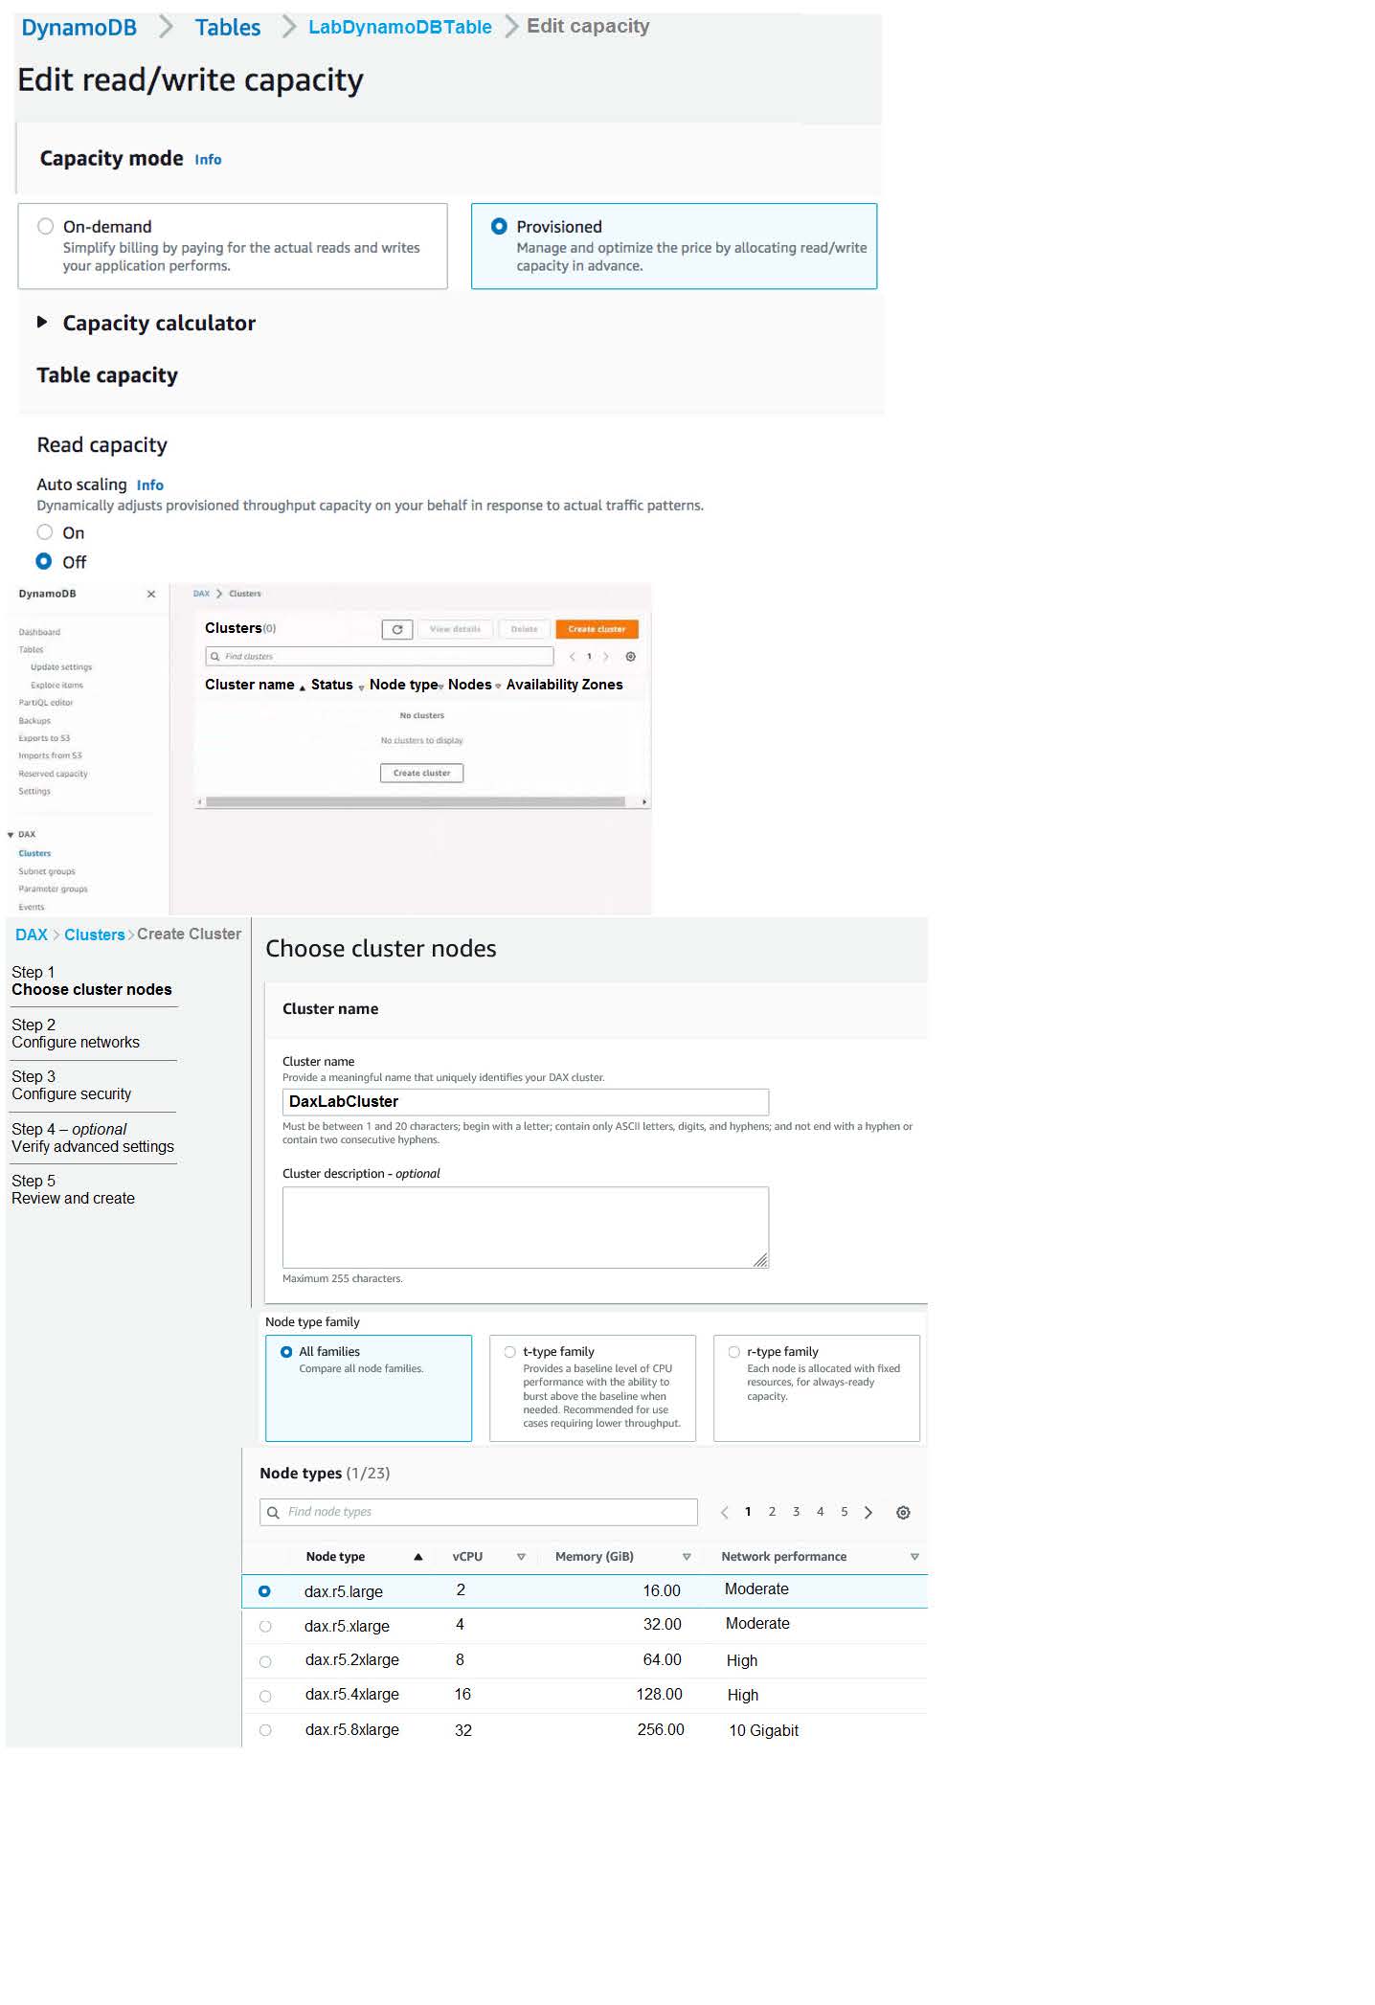Select Provisioned capacity mode
Viewport: 1375px width, 2005px height.
click(499, 227)
